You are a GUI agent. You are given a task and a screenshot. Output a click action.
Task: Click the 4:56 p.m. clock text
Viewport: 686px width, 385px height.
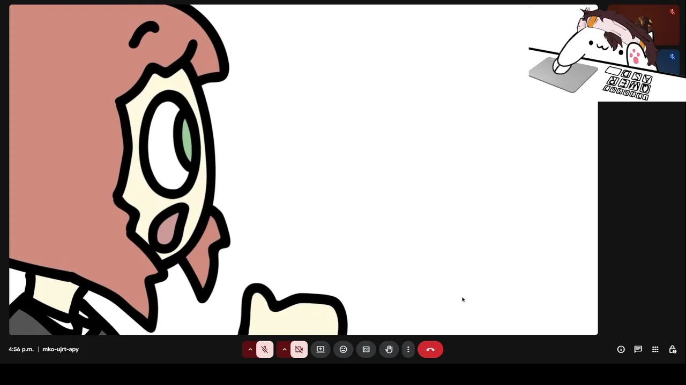21,349
